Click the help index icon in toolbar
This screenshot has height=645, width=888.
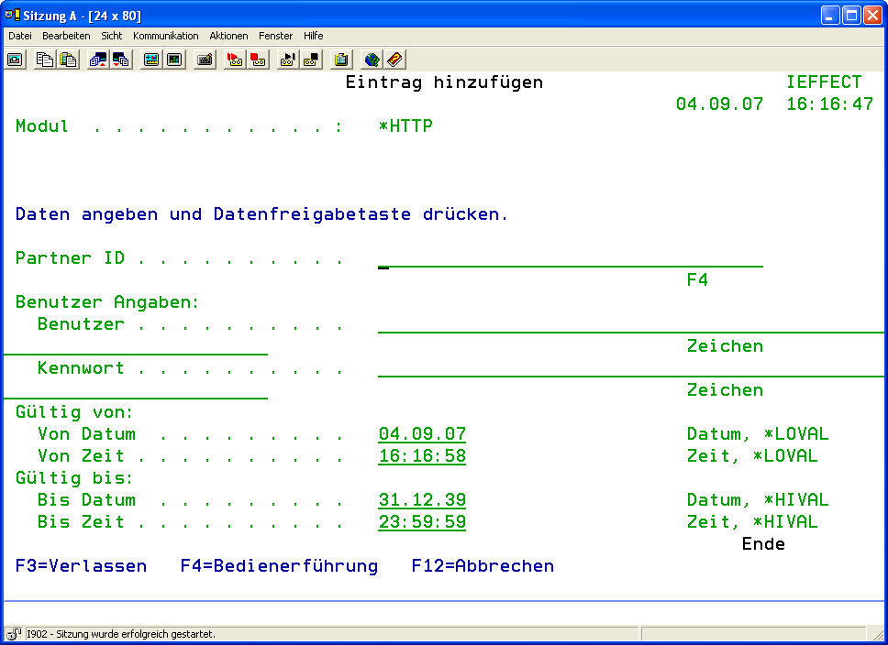(x=394, y=60)
